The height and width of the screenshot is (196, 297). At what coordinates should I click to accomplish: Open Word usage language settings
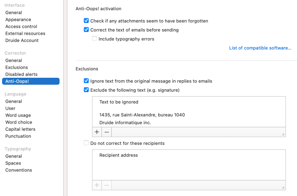(18, 115)
